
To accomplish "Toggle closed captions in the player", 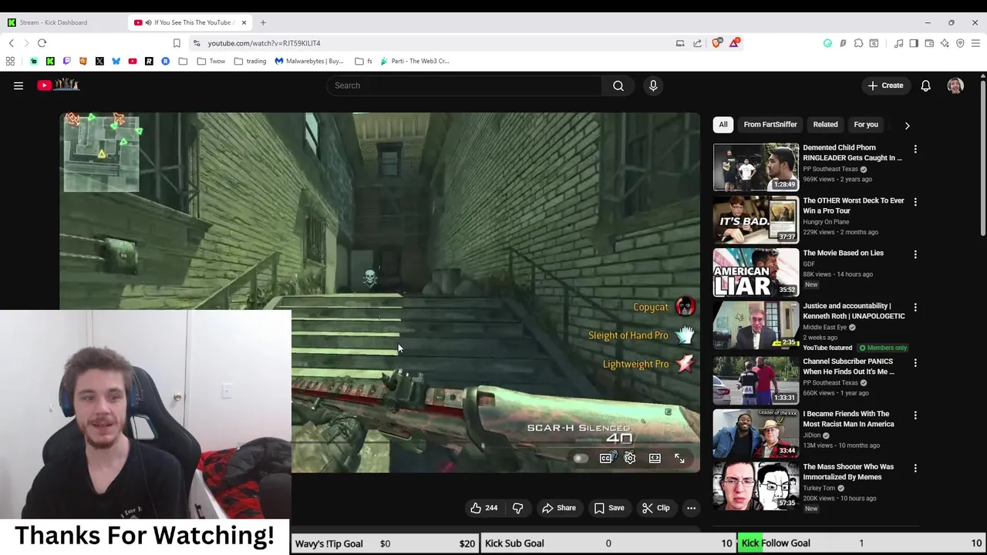I will 606,459.
